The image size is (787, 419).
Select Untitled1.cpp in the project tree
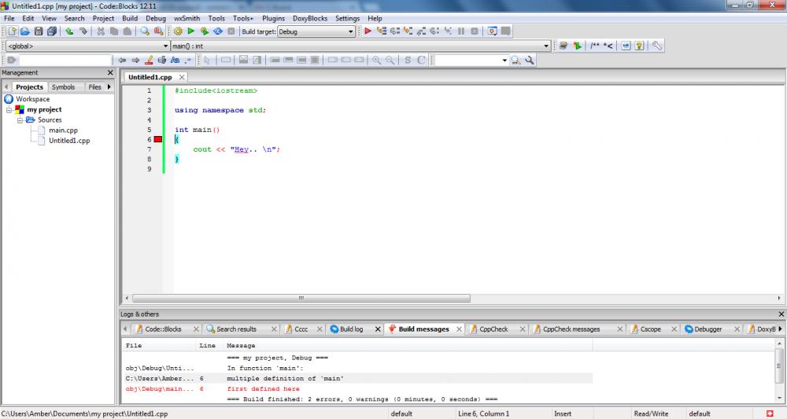pyautogui.click(x=69, y=141)
